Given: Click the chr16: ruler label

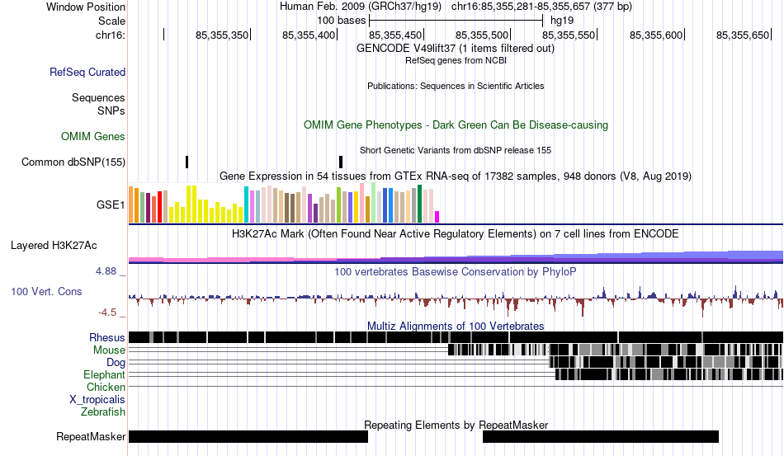Looking at the screenshot, I should (x=111, y=35).
